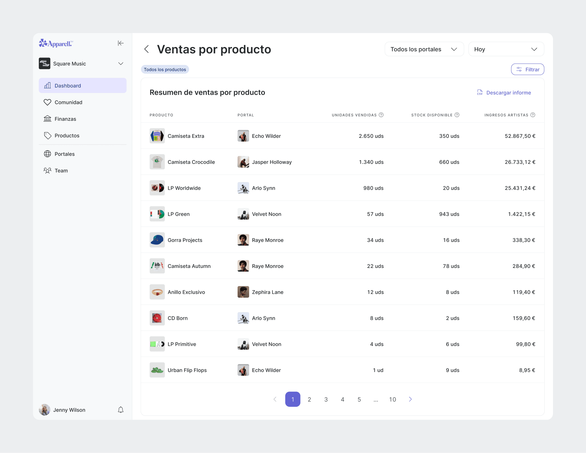Go to page 3 in pagination
The image size is (586, 453).
326,399
